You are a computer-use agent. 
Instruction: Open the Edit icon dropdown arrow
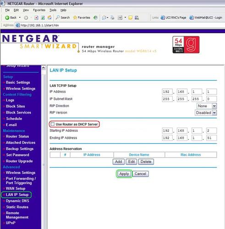[125, 17]
